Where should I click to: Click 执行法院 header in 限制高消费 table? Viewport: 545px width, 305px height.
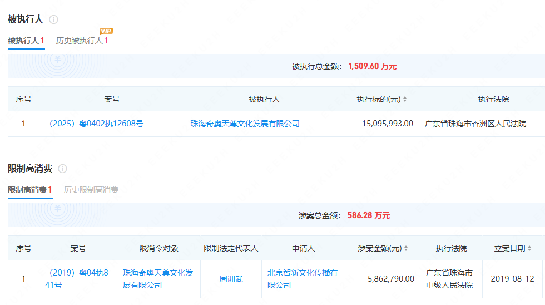click(451, 248)
